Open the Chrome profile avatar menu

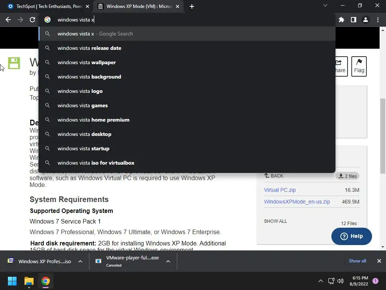pos(366,20)
